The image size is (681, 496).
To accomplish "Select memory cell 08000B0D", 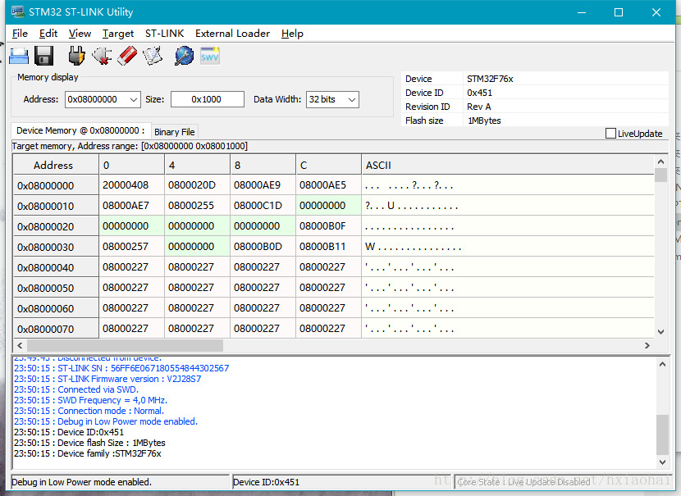I will 263,247.
